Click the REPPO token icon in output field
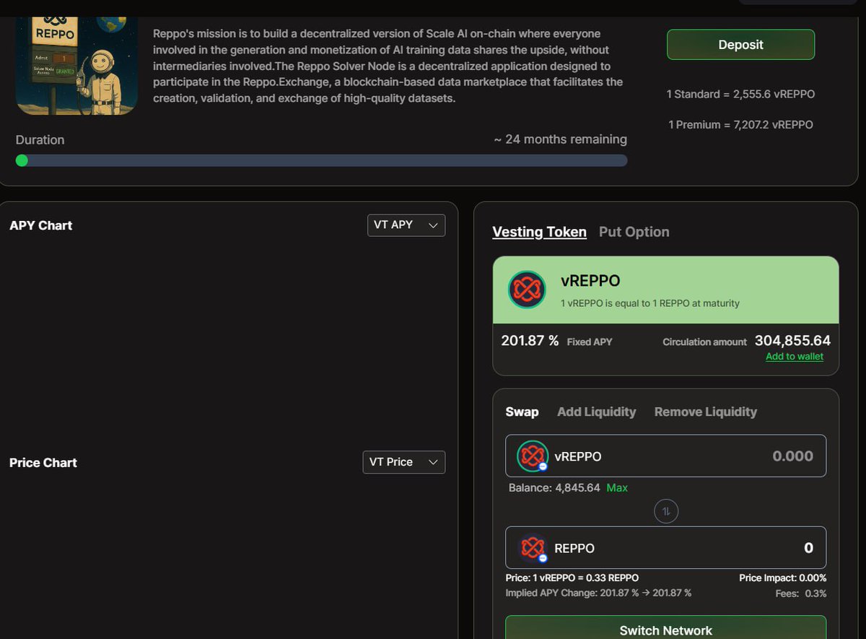Image resolution: width=866 pixels, height=639 pixels. [x=533, y=548]
